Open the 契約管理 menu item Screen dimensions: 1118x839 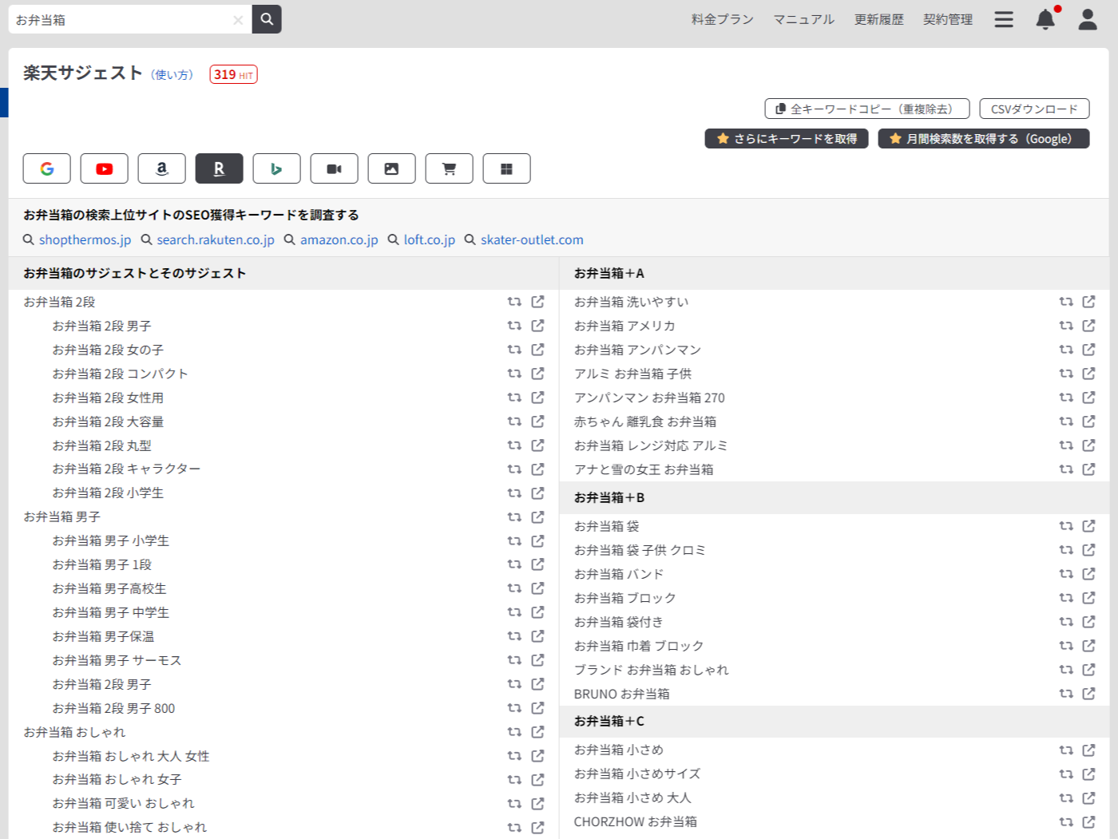pyautogui.click(x=947, y=19)
